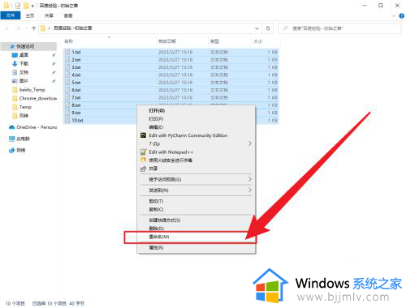Open the baidu_Temp folder in the sidebar
The image size is (406, 308).
32,90
